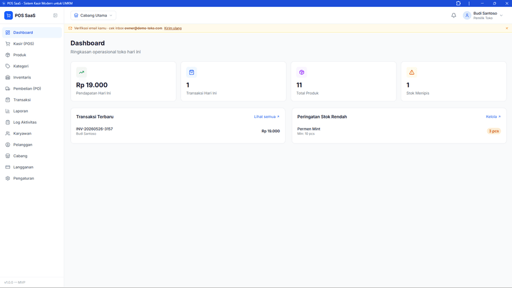This screenshot has height=288, width=512.
Task: Open the Inventaris menu item
Action: click(x=32, y=77)
